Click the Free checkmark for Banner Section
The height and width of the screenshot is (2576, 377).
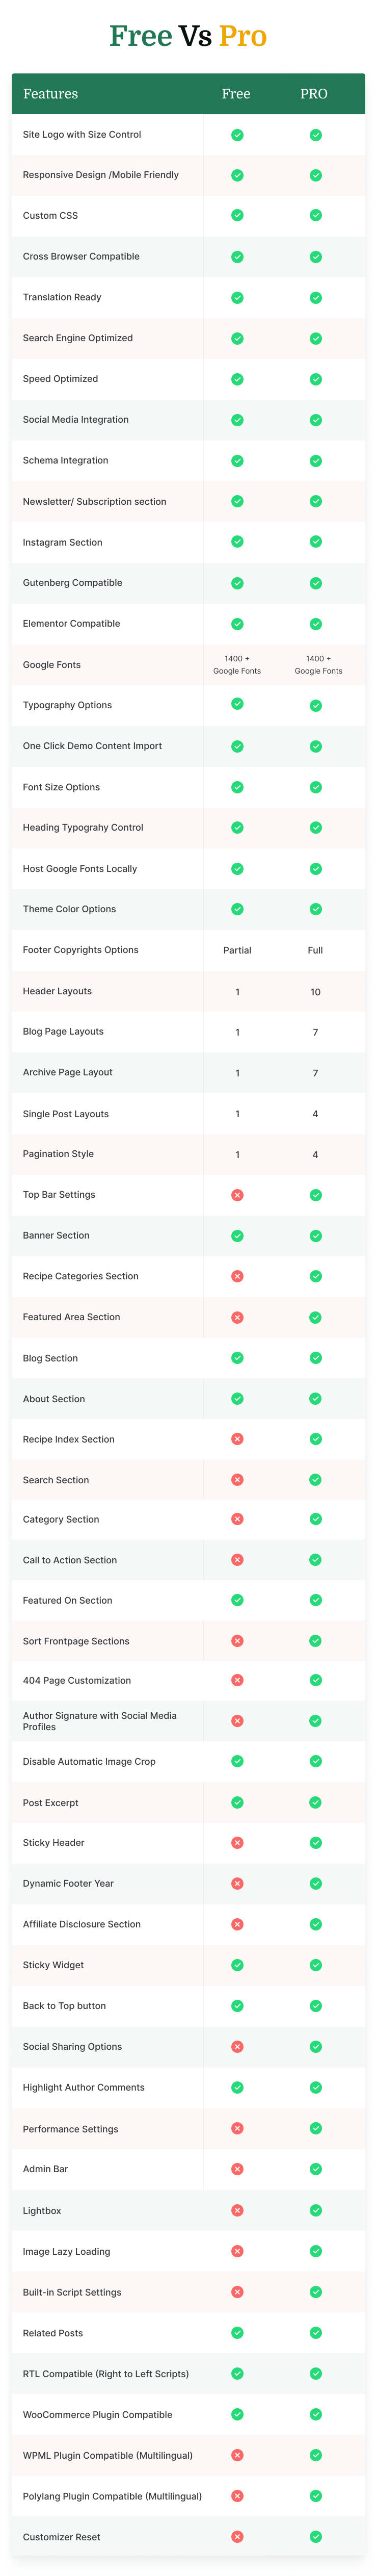pyautogui.click(x=237, y=1236)
